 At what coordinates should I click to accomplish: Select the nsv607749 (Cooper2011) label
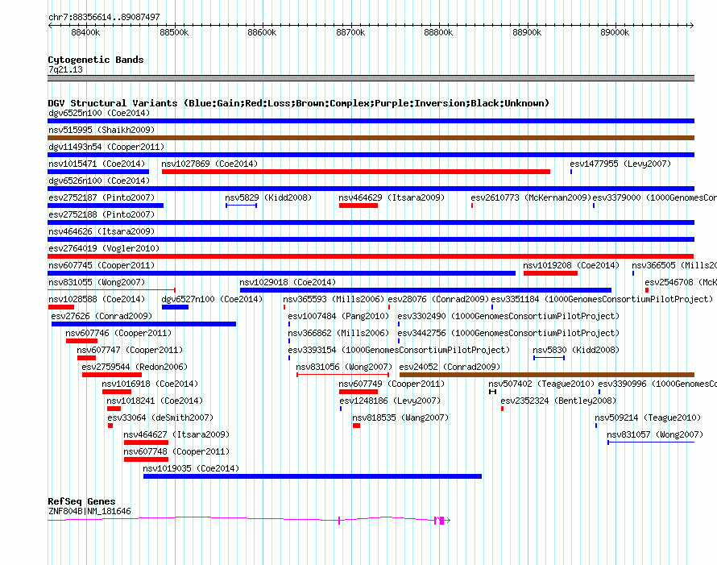coord(392,384)
